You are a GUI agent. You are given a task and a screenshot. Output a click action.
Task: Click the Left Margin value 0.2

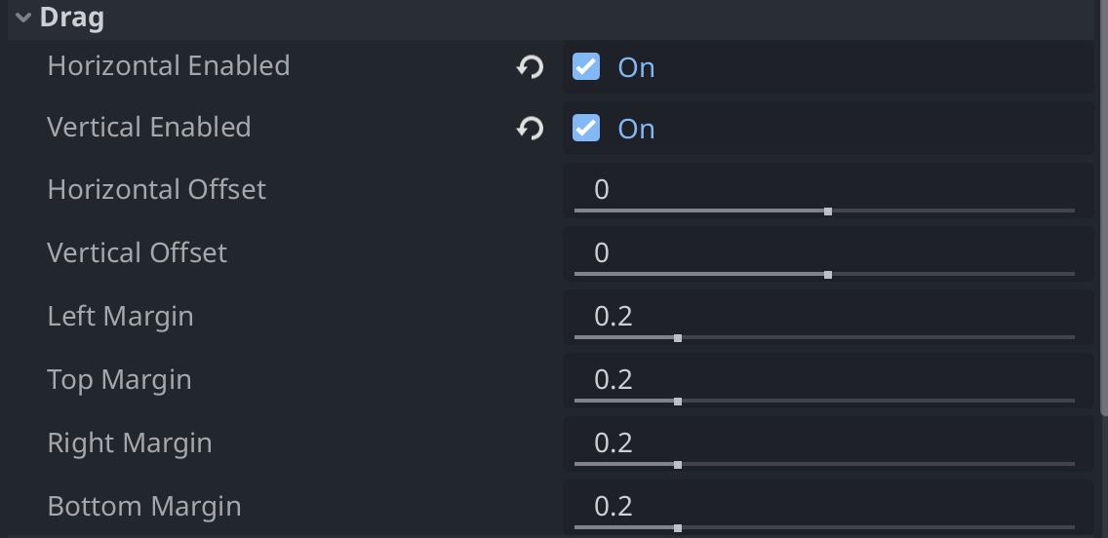click(x=613, y=317)
